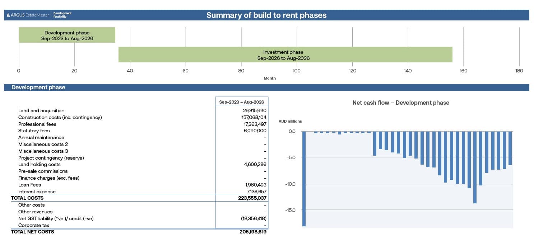534x241 pixels.
Task: Click the Land holding costs value
Action: [x=255, y=165]
